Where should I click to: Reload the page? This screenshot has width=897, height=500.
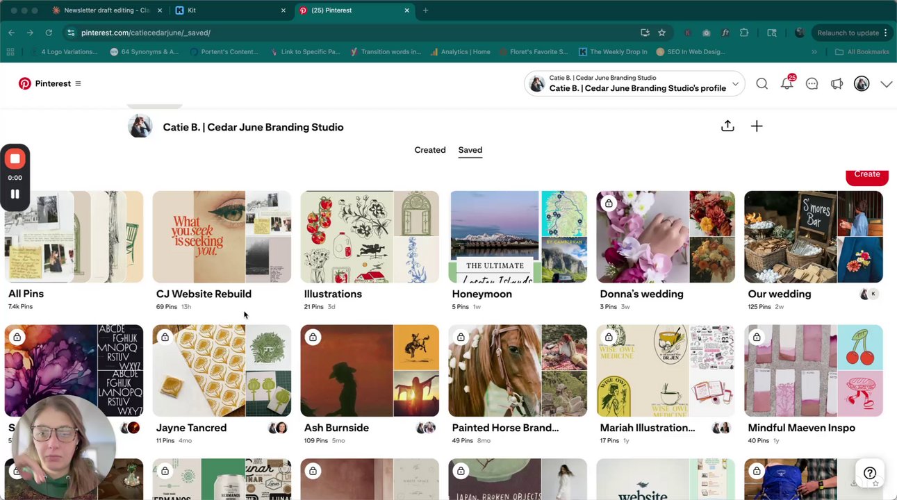49,33
